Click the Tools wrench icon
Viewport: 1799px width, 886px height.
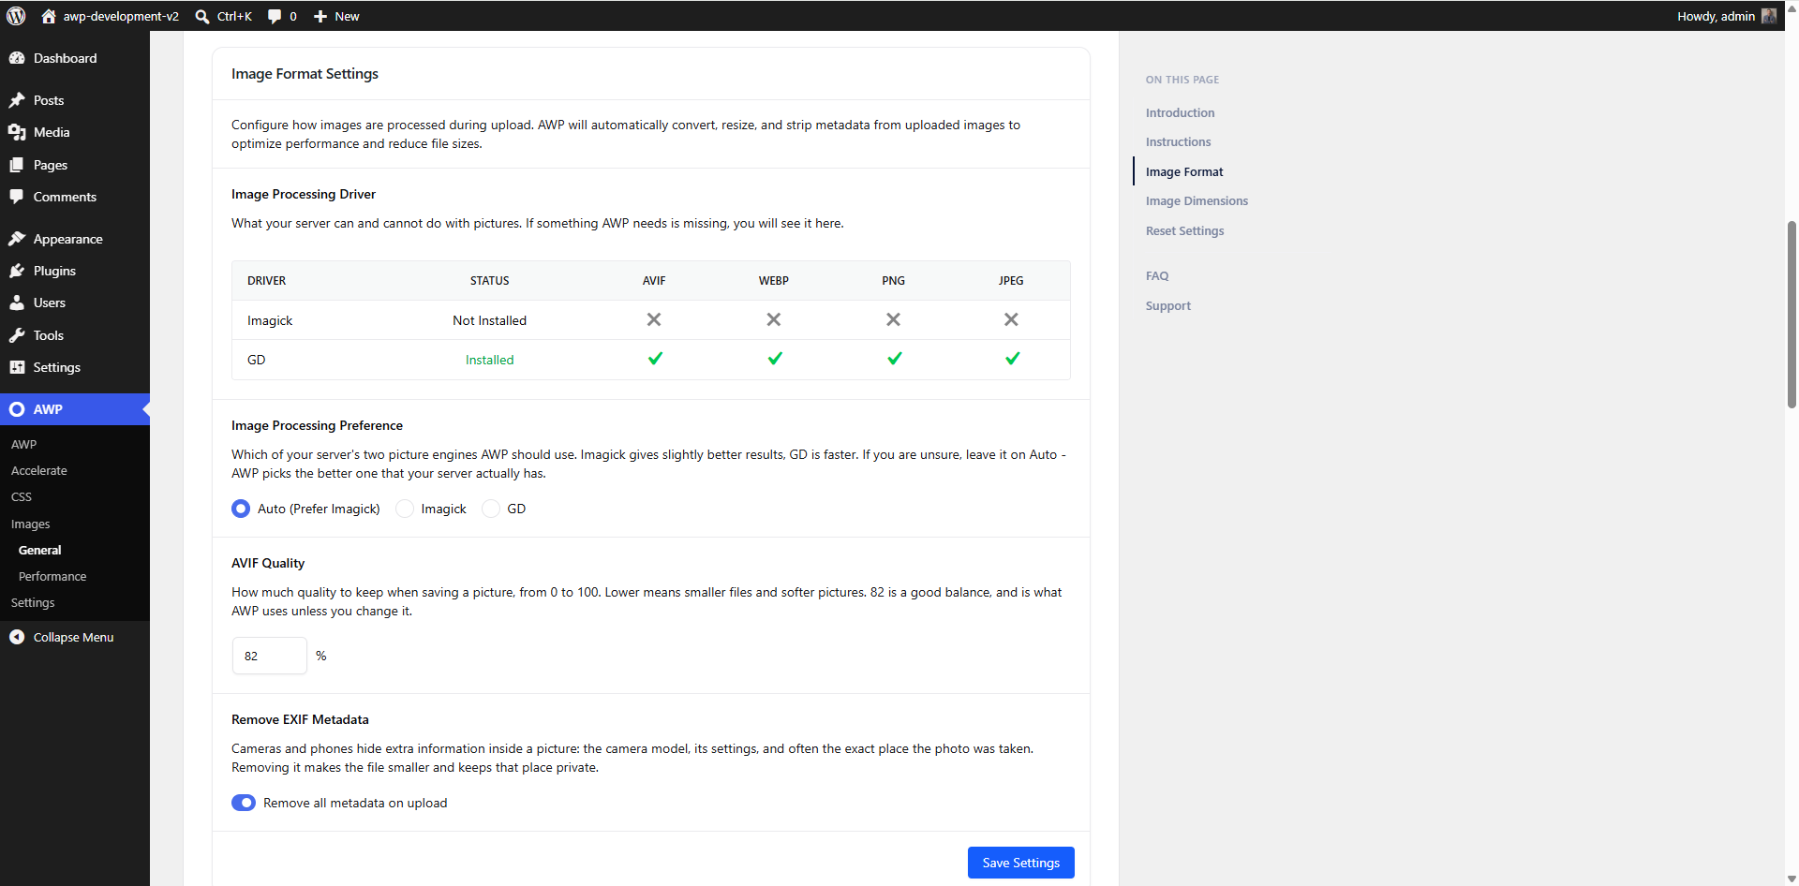(17, 335)
